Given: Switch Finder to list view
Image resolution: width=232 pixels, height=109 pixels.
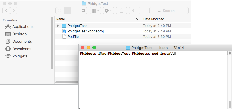Looking at the screenshot, I should click(x=67, y=11).
